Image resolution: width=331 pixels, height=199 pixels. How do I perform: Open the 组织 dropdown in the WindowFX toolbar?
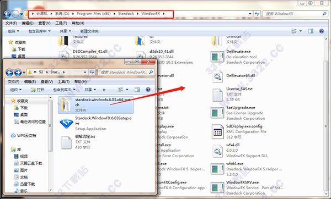pyautogui.click(x=13, y=31)
